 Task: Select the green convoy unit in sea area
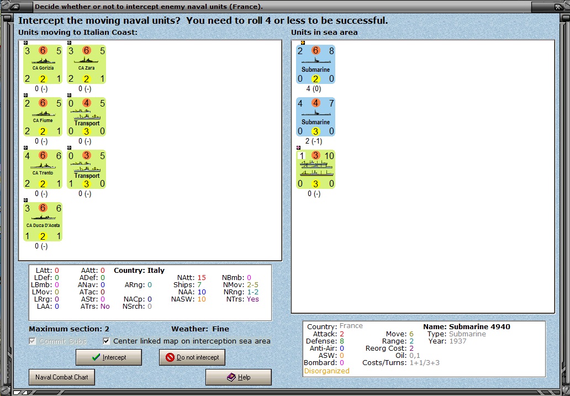pyautogui.click(x=315, y=169)
